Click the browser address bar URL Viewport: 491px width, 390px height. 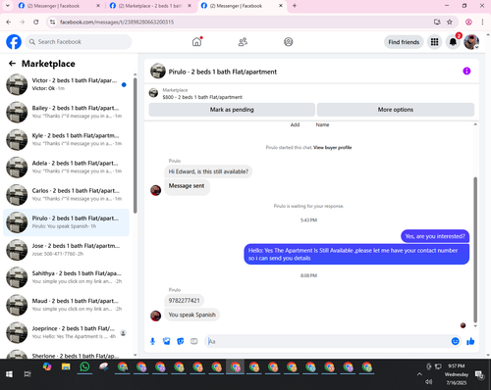point(117,22)
